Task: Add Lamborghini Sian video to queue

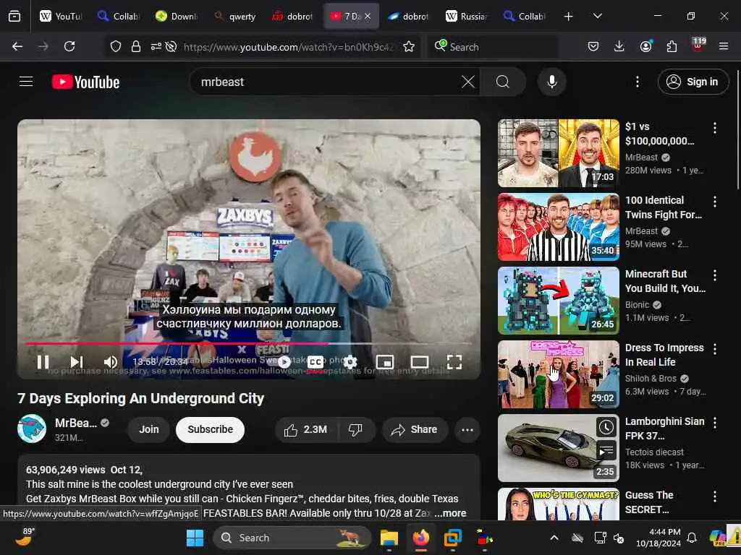Action: click(x=606, y=450)
